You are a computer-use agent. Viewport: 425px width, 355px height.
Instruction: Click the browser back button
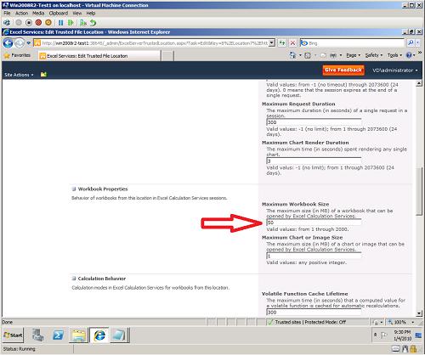click(8, 43)
